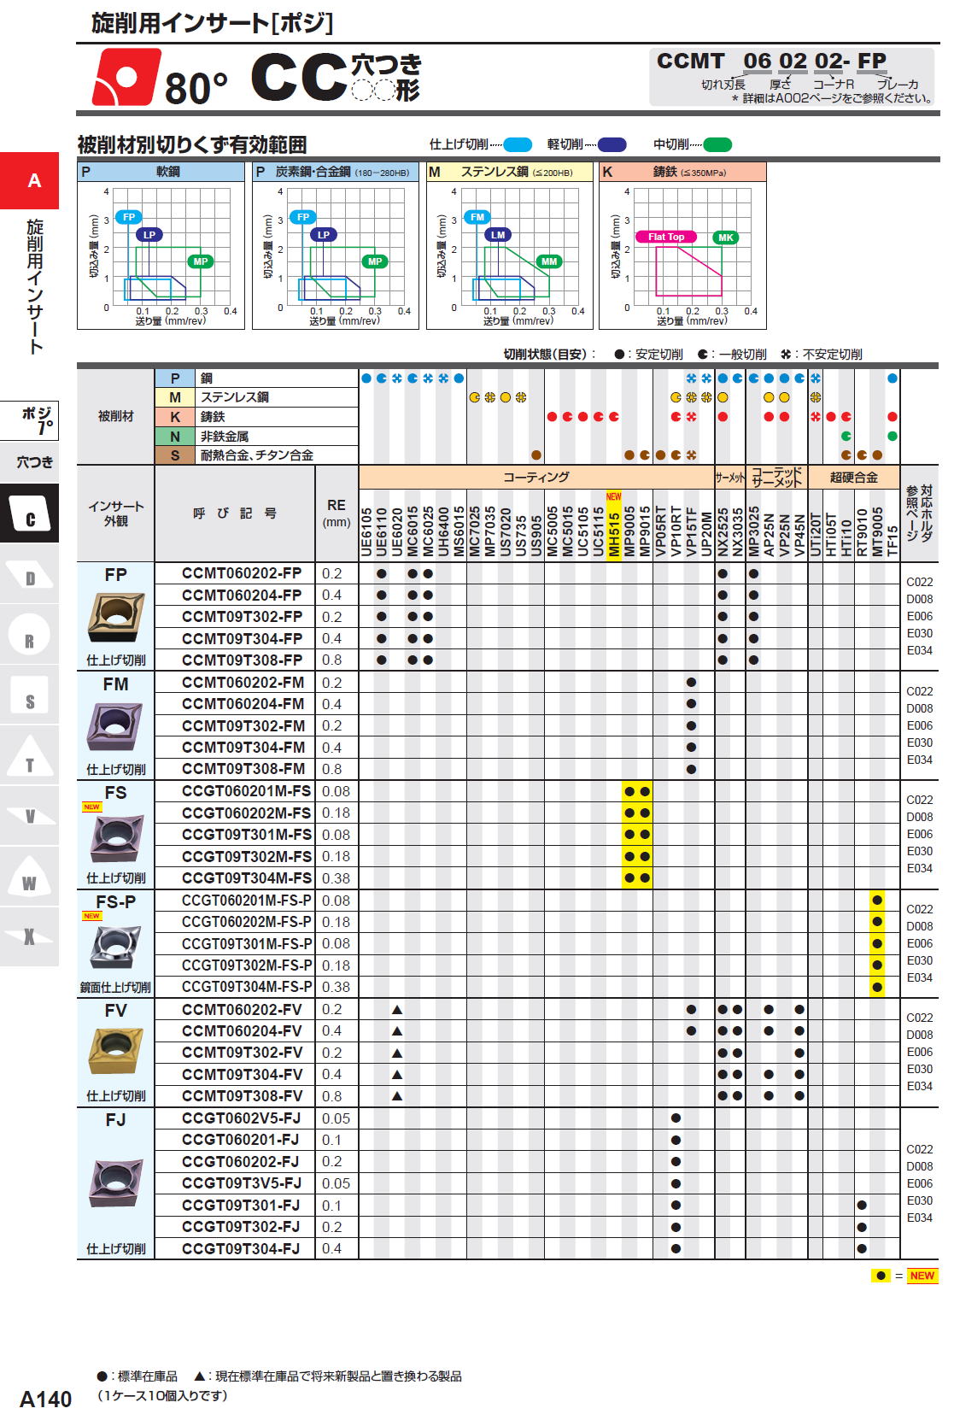Click part number CCMT060202-FP

tap(242, 573)
